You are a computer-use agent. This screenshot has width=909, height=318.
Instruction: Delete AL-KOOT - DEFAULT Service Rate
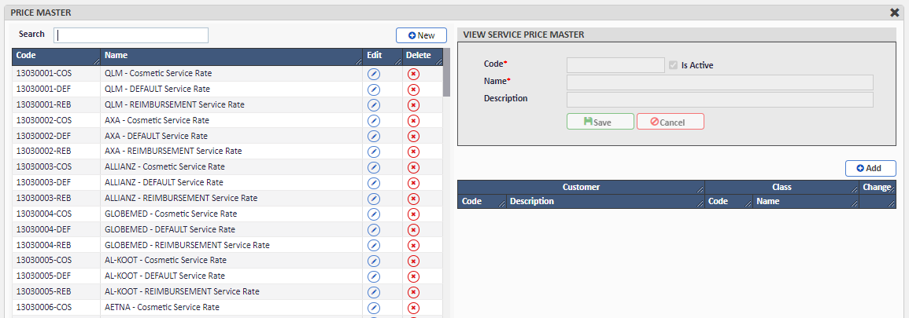click(413, 276)
